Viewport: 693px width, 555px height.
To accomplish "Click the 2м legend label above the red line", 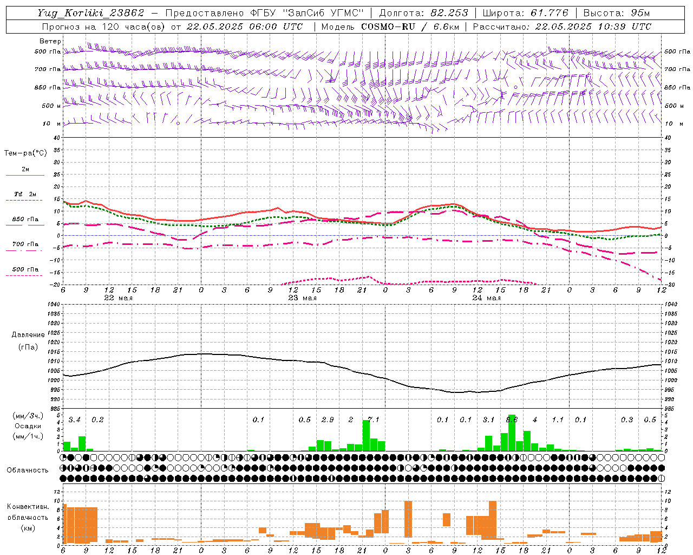I will click(x=25, y=169).
